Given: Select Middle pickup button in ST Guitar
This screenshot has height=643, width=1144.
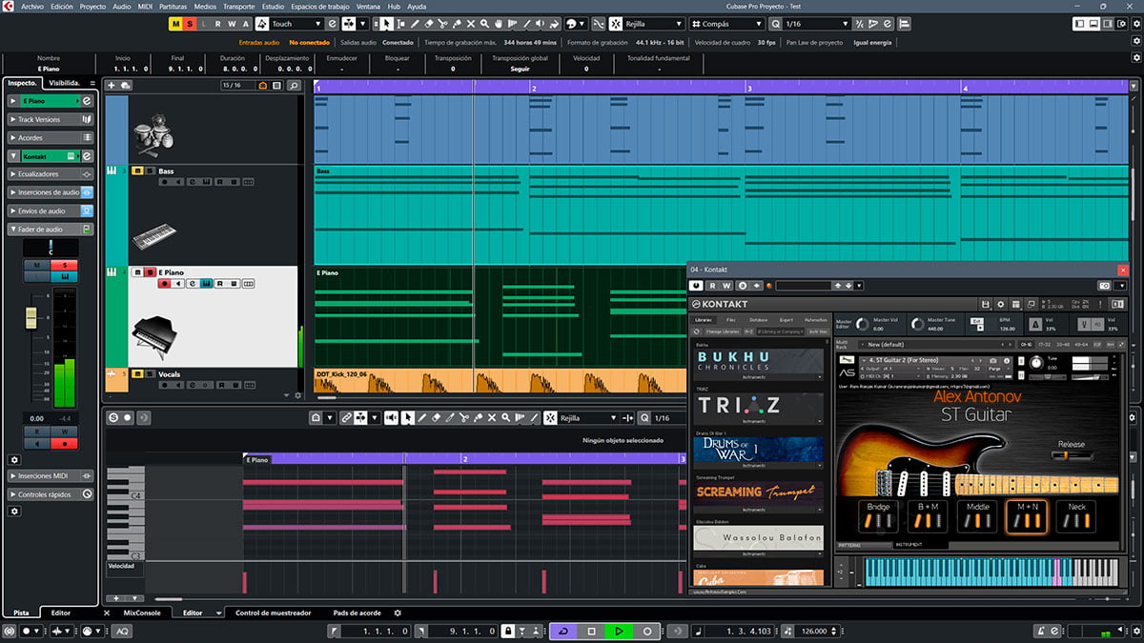Looking at the screenshot, I should click(978, 516).
